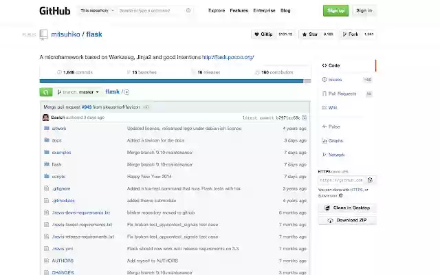Click the GitHub logo
This screenshot has width=440, height=275.
[x=55, y=11]
